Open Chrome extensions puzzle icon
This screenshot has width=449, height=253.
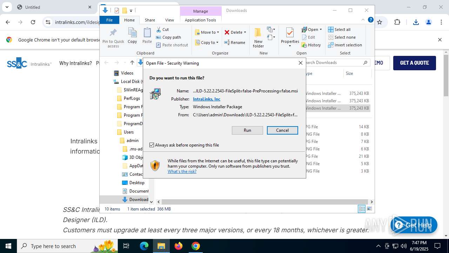click(397, 22)
